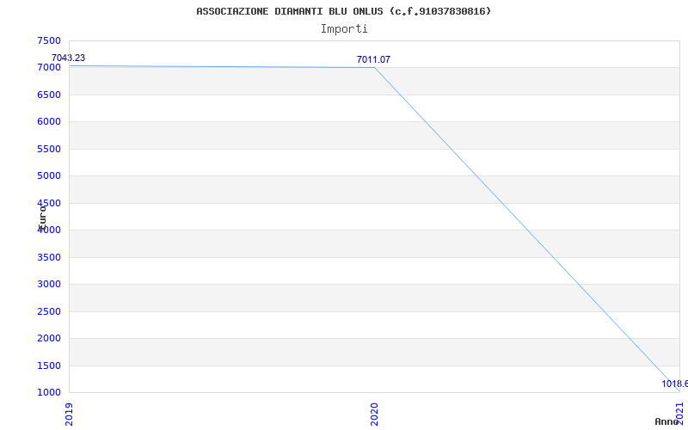Click the 6000 y-axis tick label
Viewport: 688px width, 430px height.
coord(49,122)
